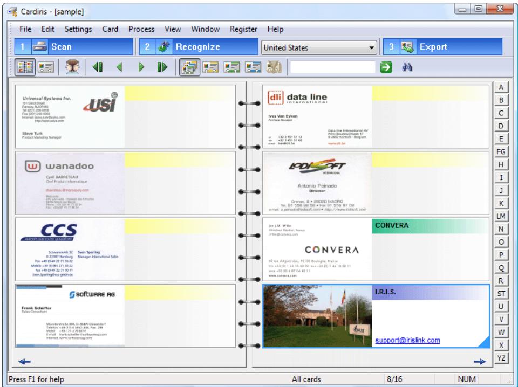Open the United States country dropdown
The width and height of the screenshot is (518, 387).
(x=319, y=47)
